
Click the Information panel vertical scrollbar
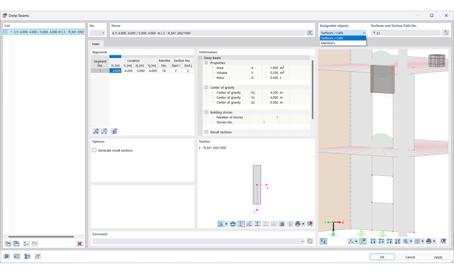[312, 90]
